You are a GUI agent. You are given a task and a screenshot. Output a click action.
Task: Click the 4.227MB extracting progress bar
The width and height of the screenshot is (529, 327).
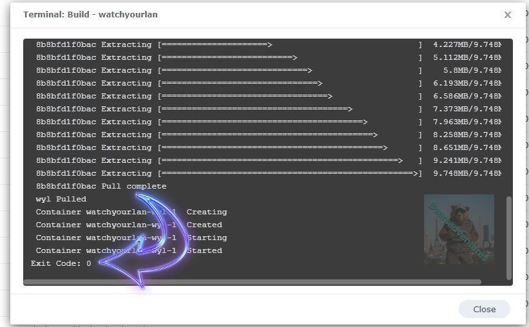[x=216, y=44]
